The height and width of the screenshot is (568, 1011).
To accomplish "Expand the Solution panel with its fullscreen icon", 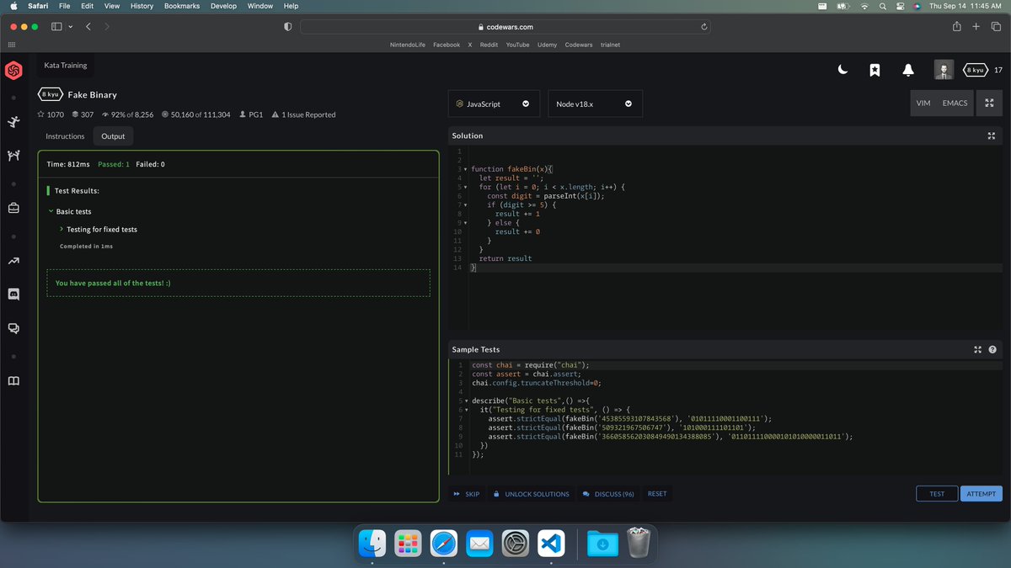I will (x=992, y=135).
